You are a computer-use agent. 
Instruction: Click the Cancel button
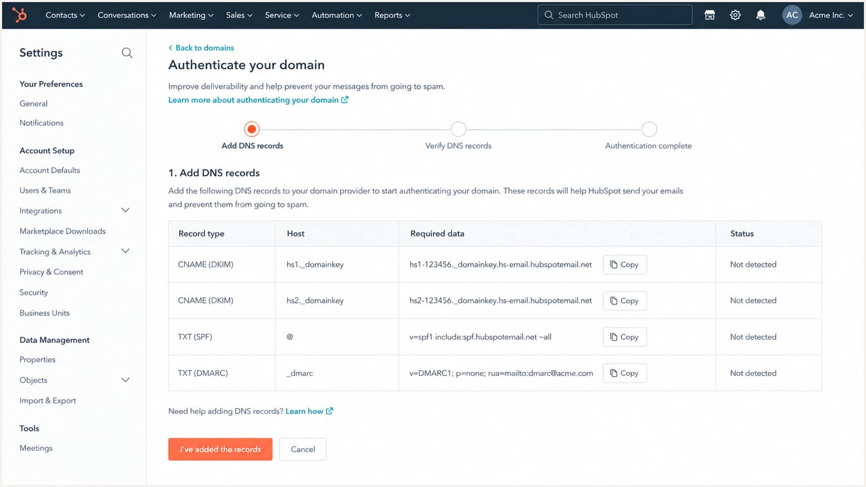tap(303, 449)
